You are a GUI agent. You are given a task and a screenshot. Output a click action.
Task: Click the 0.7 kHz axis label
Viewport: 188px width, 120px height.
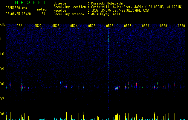pos(3,99)
